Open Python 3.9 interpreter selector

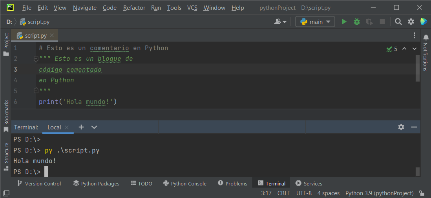[379, 193]
